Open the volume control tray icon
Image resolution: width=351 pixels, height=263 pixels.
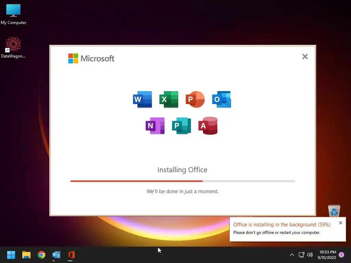tap(310, 255)
